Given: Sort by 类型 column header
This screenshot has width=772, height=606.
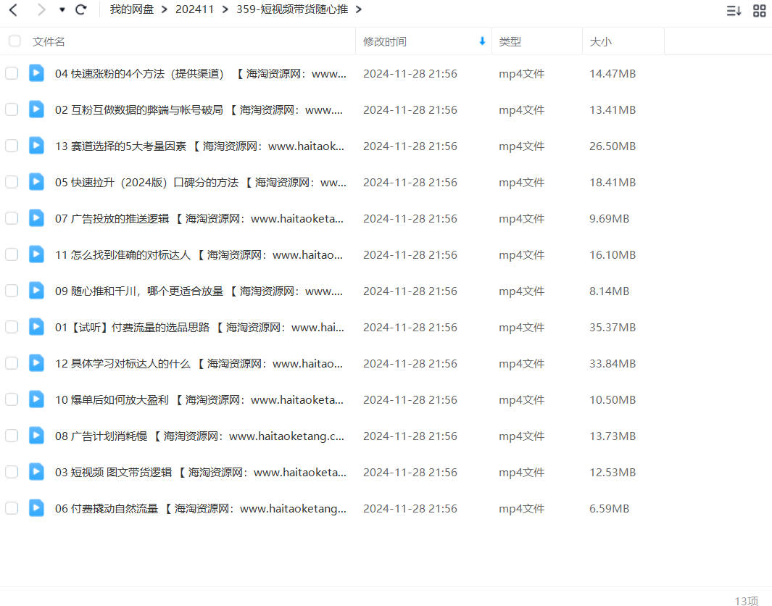Looking at the screenshot, I should point(510,42).
